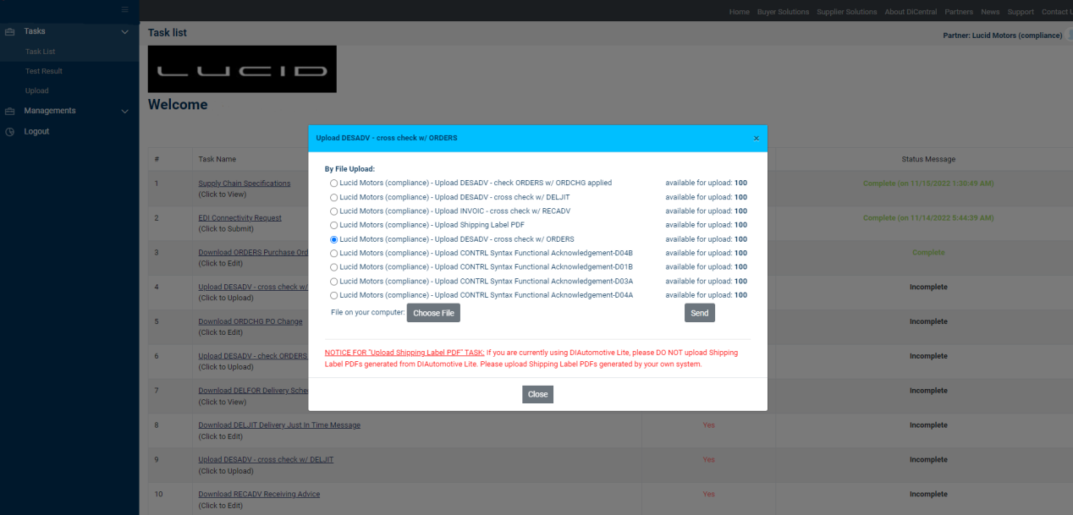
Task: Click Complete (on 11/15/2022 1:30:49 AM) status
Action: coord(928,184)
